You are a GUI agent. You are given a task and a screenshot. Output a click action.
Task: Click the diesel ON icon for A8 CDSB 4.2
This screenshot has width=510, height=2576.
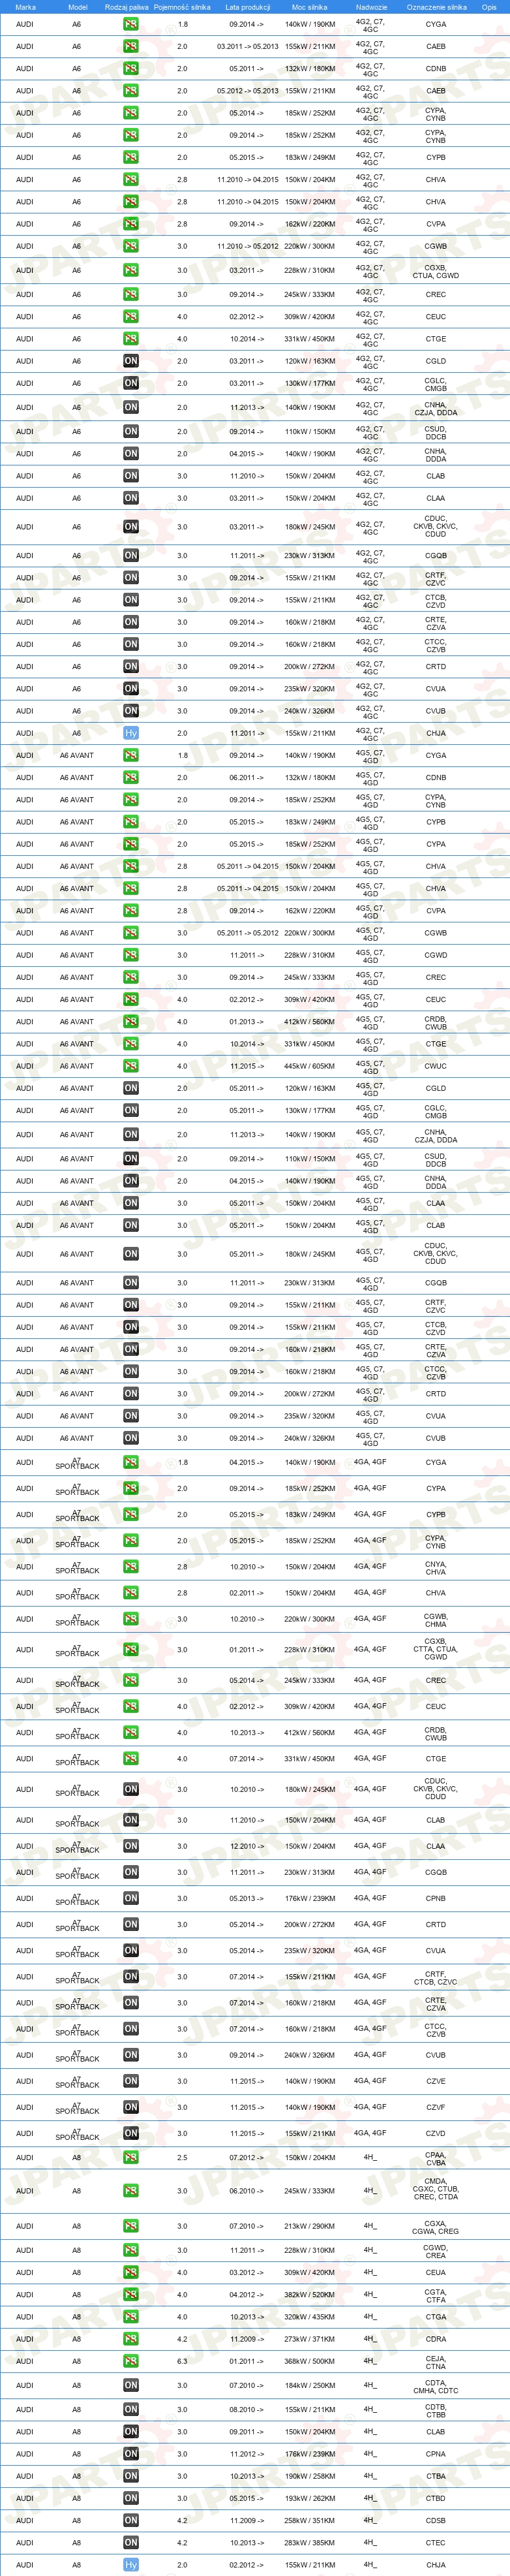pos(131,2520)
